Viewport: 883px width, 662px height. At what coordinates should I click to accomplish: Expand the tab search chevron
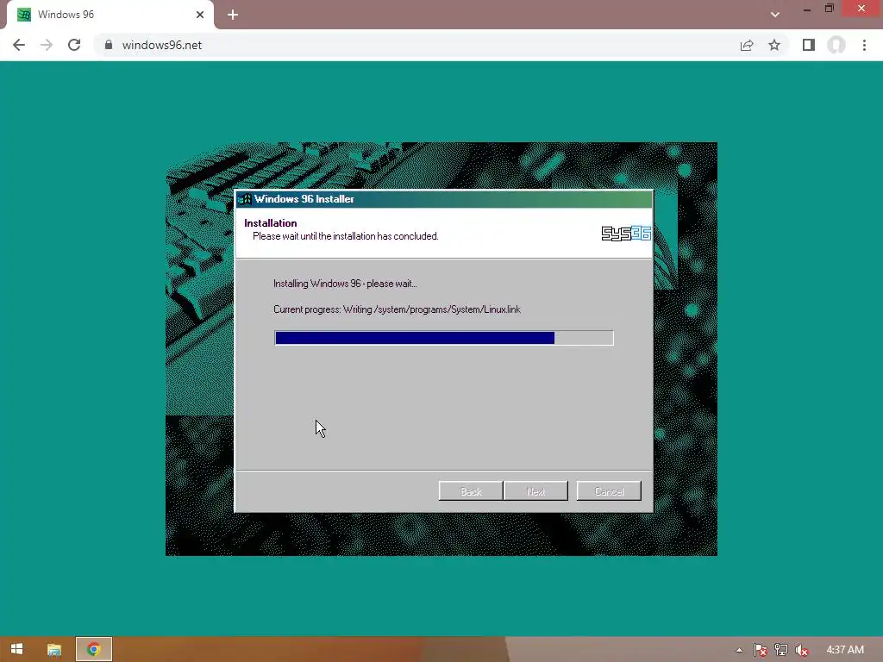click(775, 15)
